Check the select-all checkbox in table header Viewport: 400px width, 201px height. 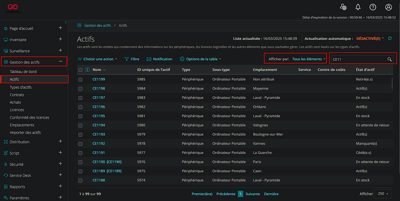[x=81, y=70]
